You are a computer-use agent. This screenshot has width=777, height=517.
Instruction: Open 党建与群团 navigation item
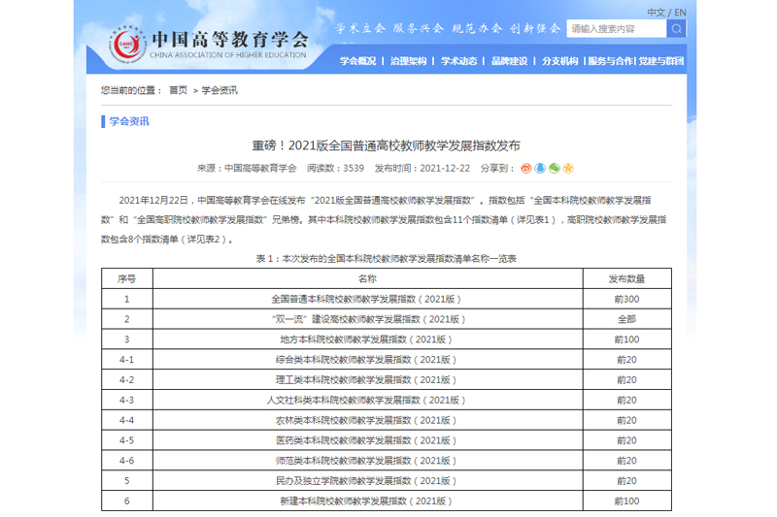click(662, 61)
